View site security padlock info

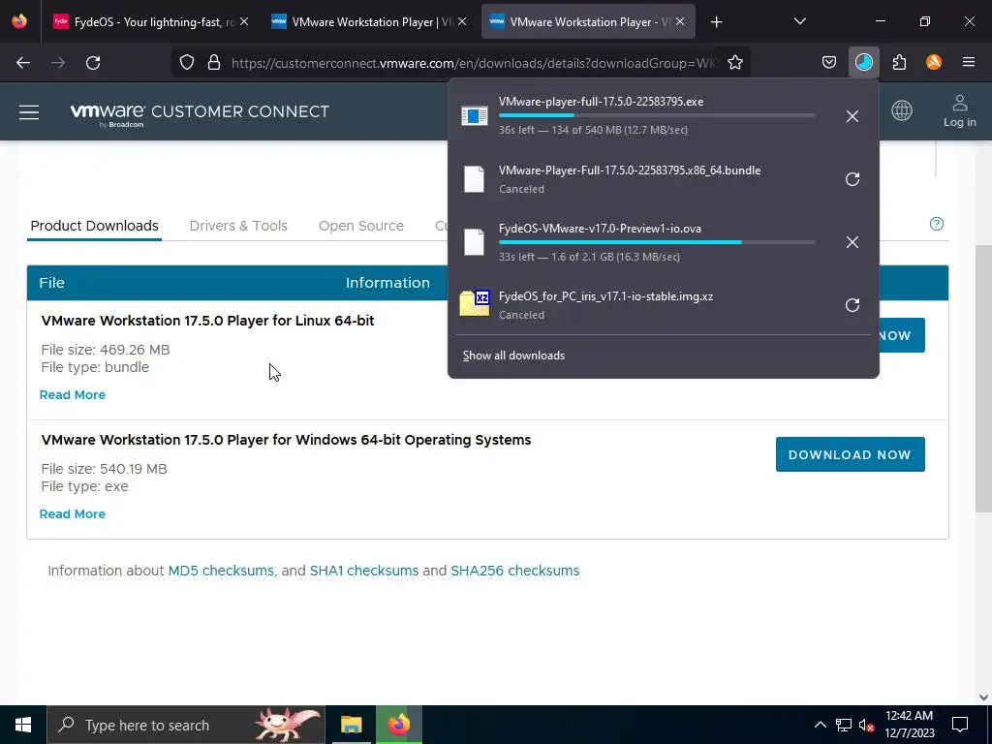point(214,63)
